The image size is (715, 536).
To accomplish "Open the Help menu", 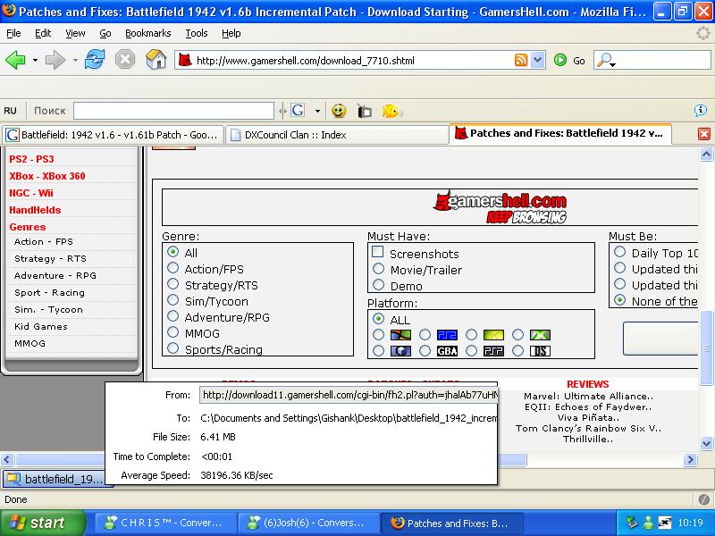I will click(x=231, y=33).
